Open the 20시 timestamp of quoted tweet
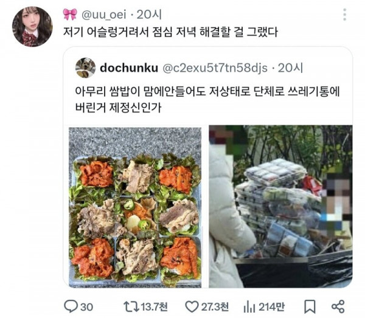Image resolution: width=365 pixels, height=318 pixels. 290,68
